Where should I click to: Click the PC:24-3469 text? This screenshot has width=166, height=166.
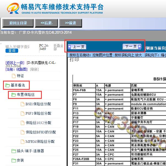44,47
